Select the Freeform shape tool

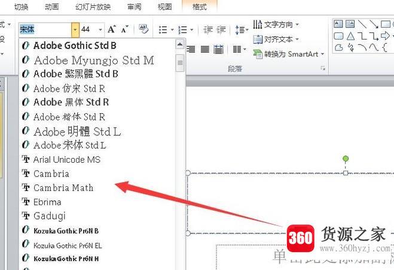(x=338, y=47)
